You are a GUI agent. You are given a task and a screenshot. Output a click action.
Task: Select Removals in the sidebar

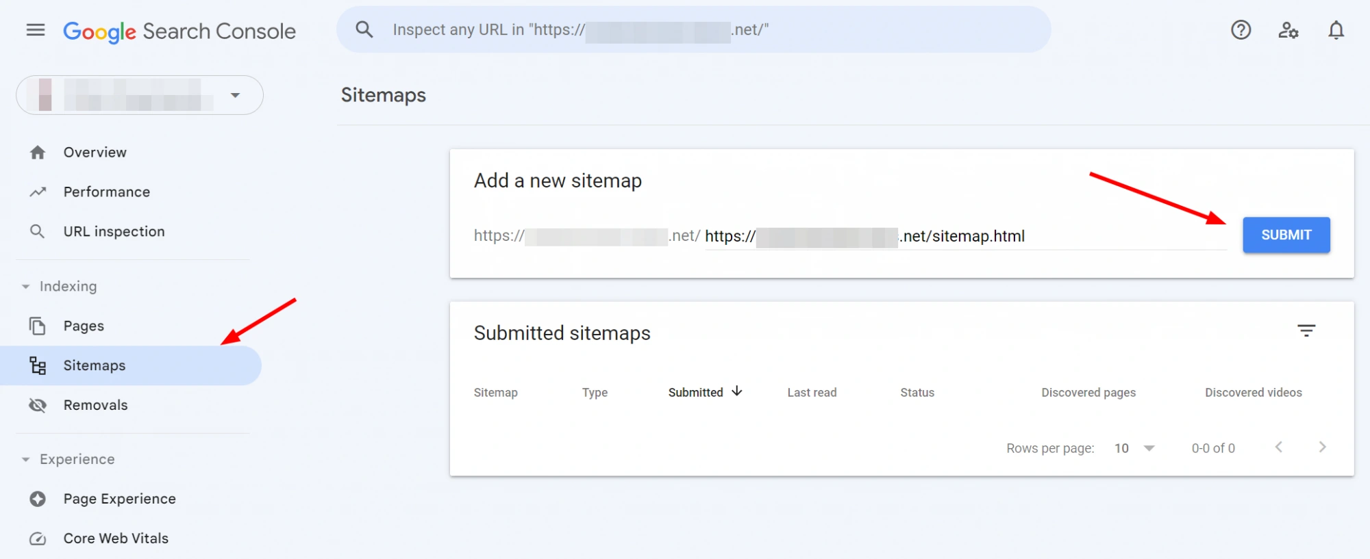pyautogui.click(x=95, y=406)
